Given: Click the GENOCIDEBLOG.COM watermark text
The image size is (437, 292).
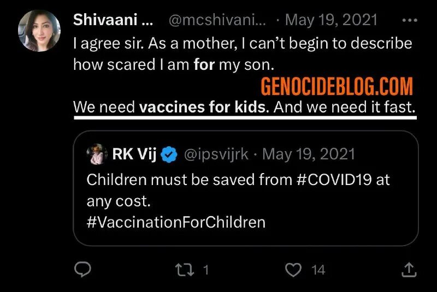Looking at the screenshot, I should (336, 86).
